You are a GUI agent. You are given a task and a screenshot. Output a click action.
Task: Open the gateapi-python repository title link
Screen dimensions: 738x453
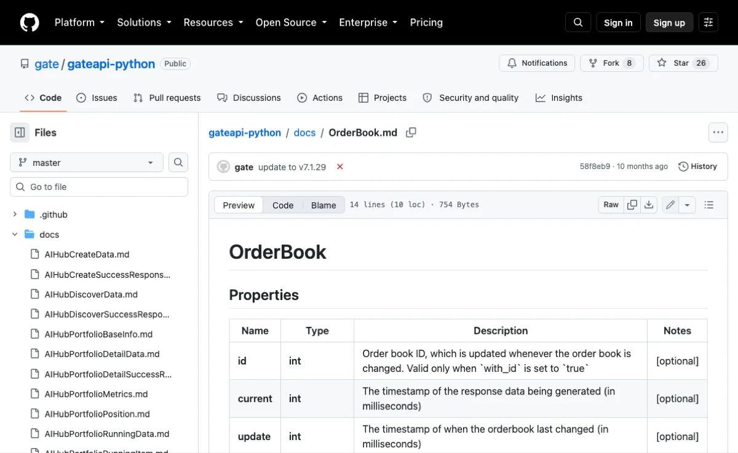[x=111, y=64]
